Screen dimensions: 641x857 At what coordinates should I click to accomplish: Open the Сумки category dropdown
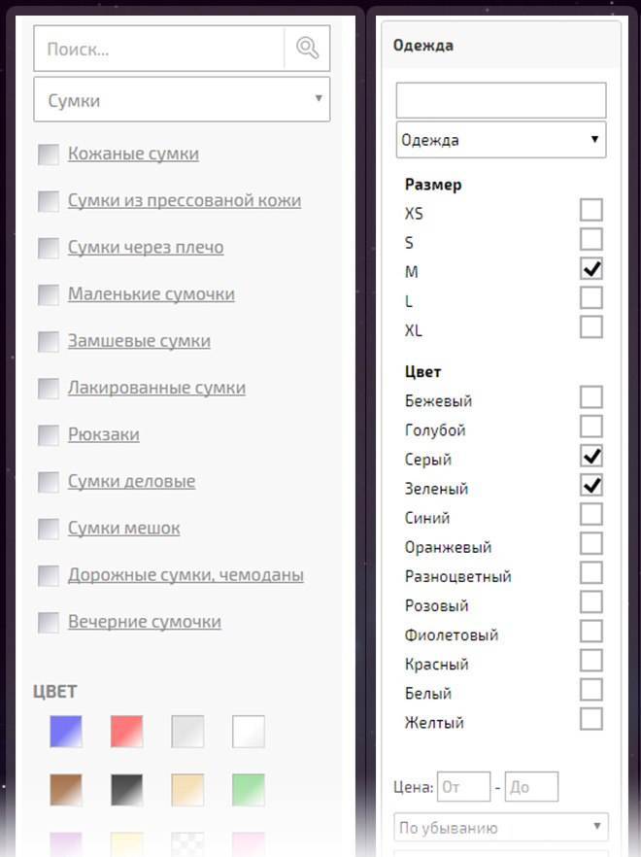182,100
